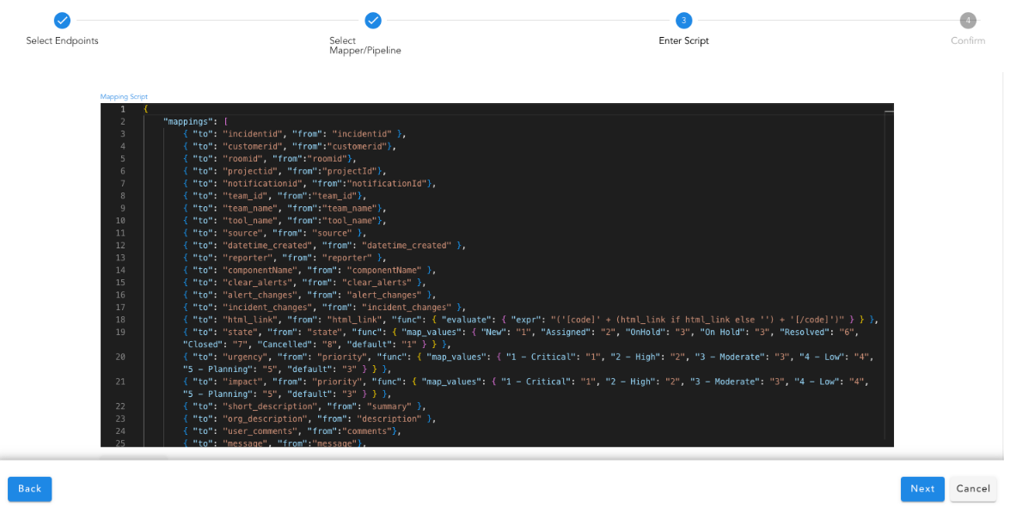Click the Mapping Script field label
1010x513 pixels.
tap(124, 97)
